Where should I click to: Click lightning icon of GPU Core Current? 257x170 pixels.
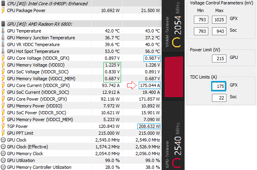coord(3,85)
